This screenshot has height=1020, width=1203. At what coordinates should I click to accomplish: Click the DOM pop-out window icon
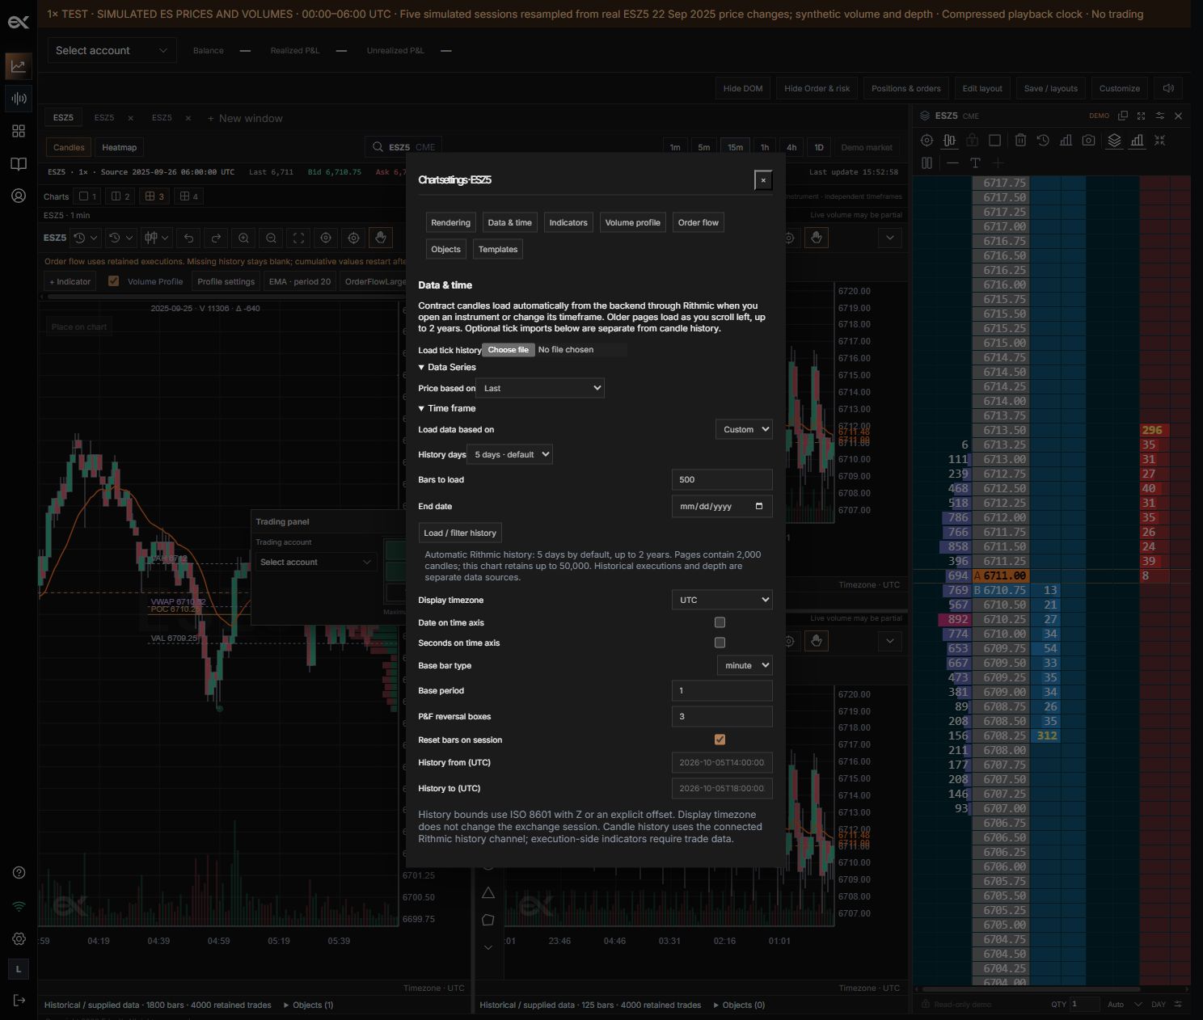tap(1123, 116)
